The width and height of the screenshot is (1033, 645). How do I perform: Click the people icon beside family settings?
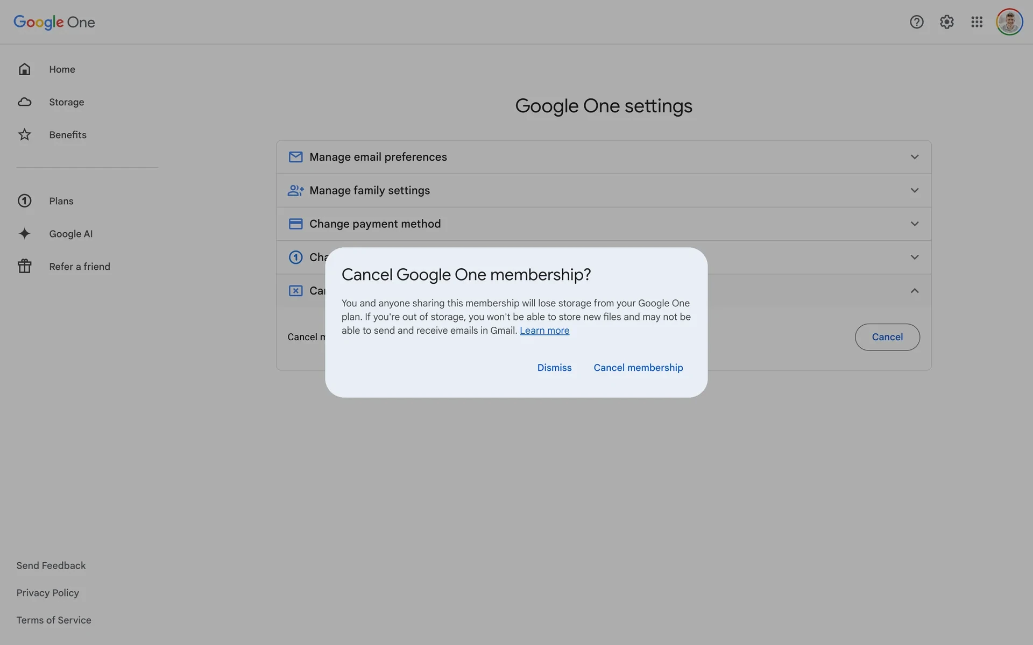tap(295, 190)
